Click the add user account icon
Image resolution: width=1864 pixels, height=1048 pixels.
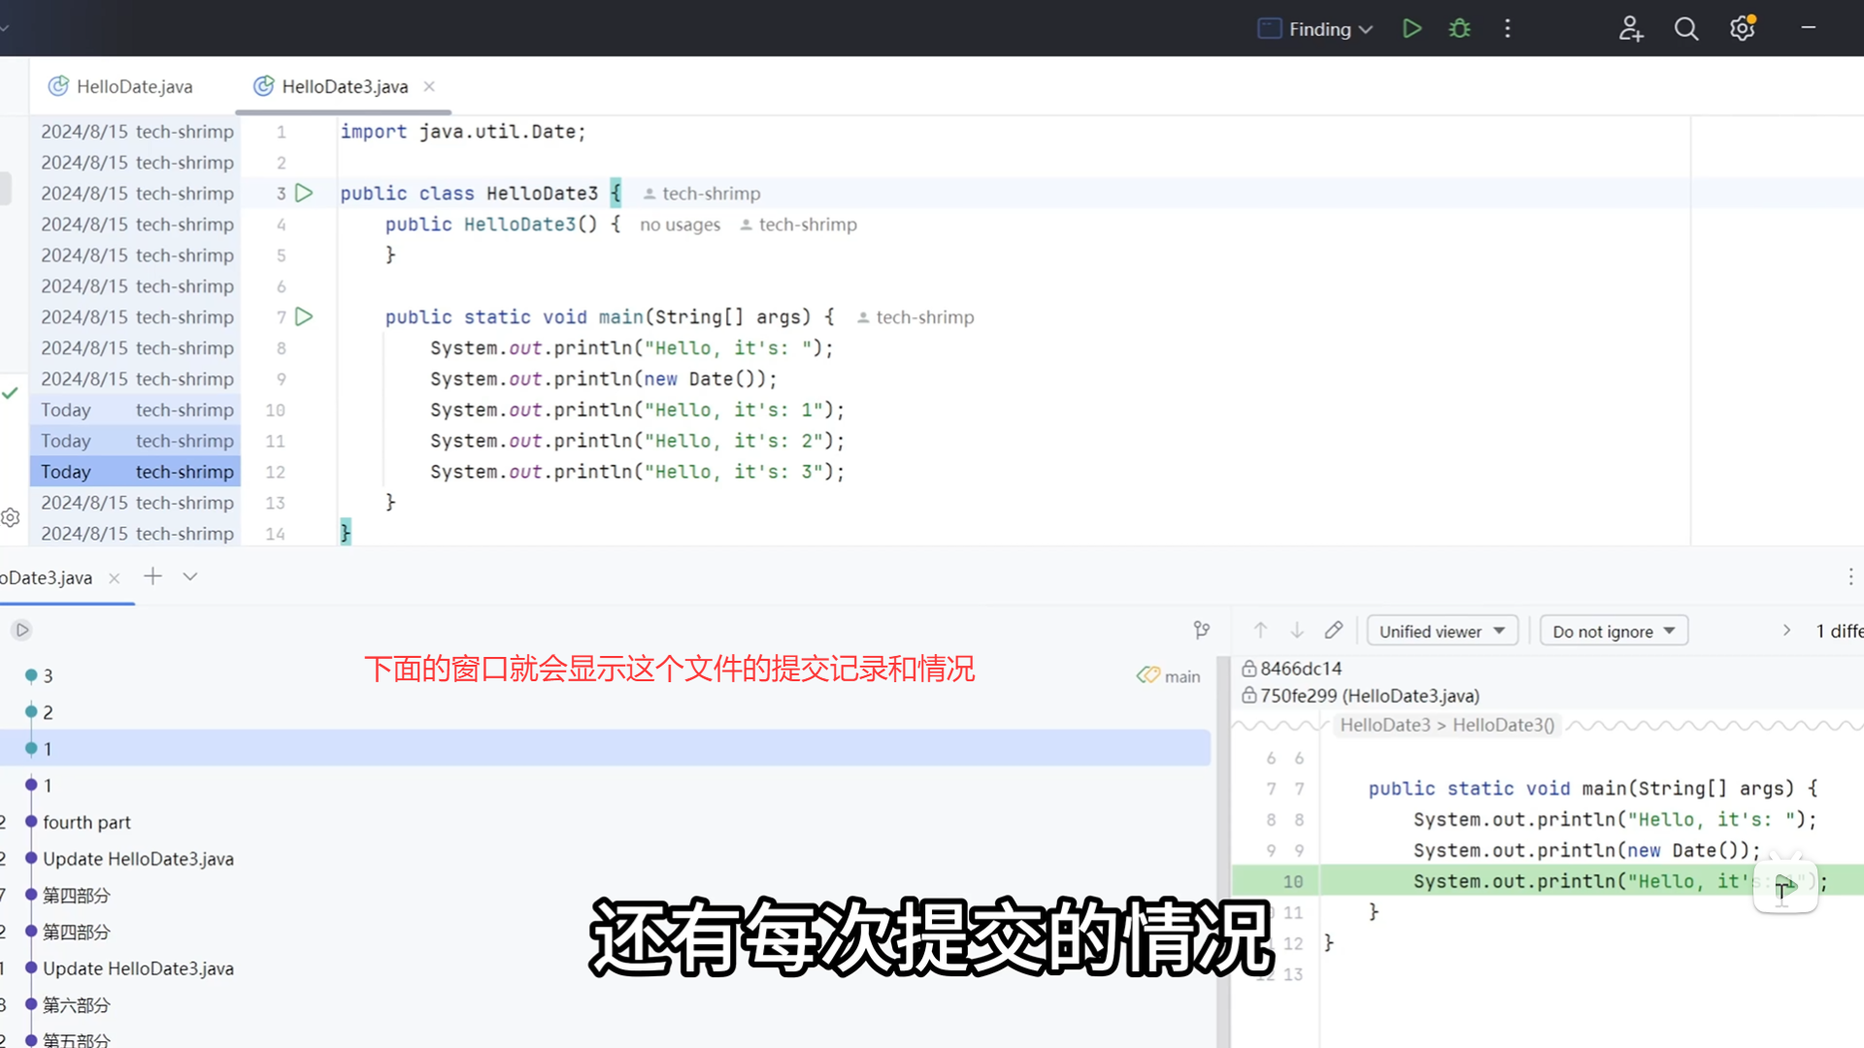(x=1630, y=29)
